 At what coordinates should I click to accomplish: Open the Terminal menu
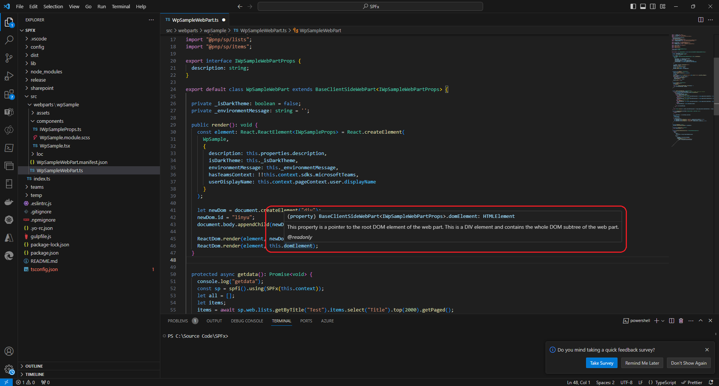click(121, 6)
